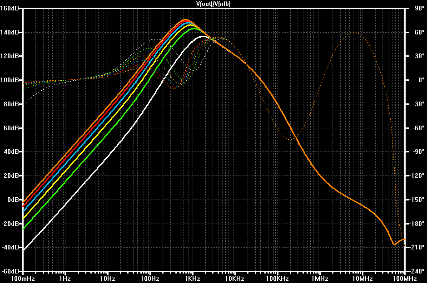The image size is (427, 283).
Task: Click the 100KHz frequency axis label
Action: tap(277, 278)
